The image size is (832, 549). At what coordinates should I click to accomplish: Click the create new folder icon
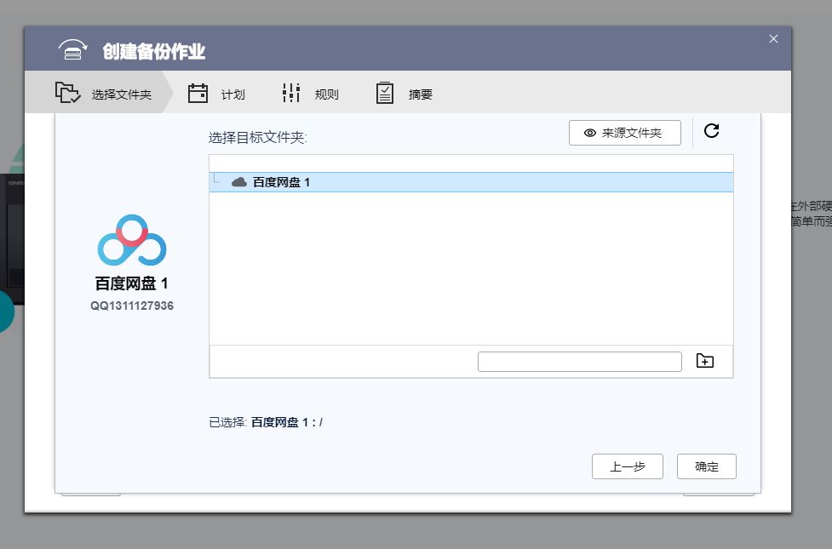[705, 360]
